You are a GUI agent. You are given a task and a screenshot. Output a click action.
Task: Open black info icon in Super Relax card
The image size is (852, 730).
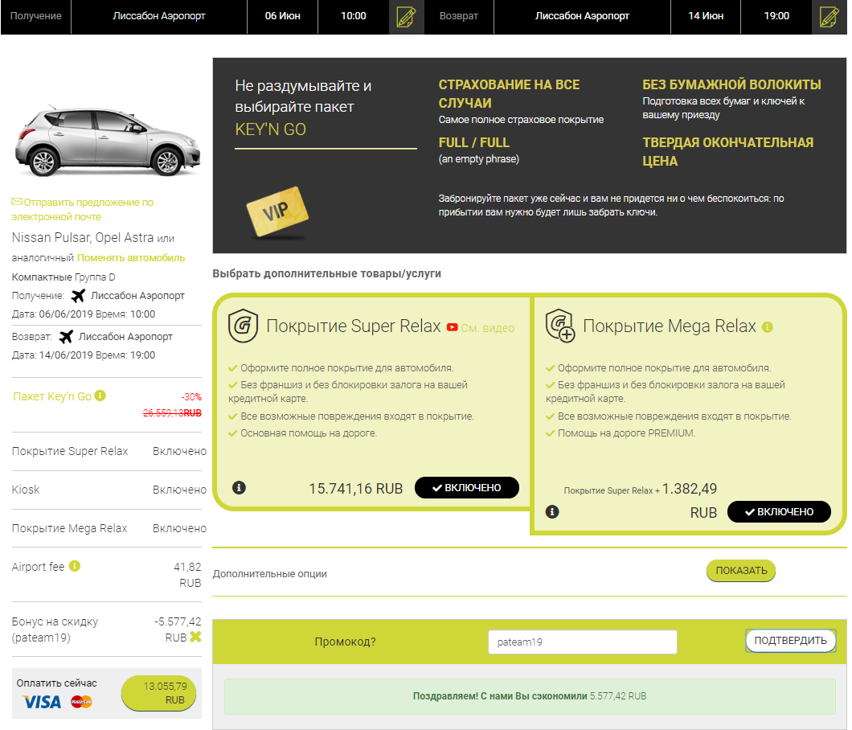coord(239,487)
